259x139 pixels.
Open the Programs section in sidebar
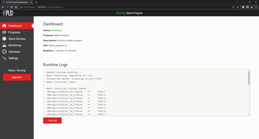tap(14, 32)
